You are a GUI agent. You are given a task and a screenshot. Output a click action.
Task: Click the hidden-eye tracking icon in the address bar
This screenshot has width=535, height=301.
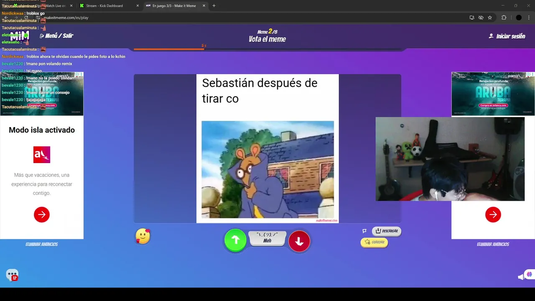tap(481, 18)
